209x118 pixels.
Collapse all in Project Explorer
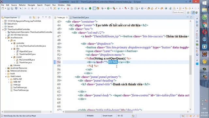point(30,17)
